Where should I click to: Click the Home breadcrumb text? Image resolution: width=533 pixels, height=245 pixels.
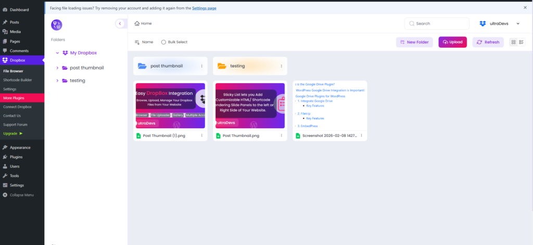[146, 24]
